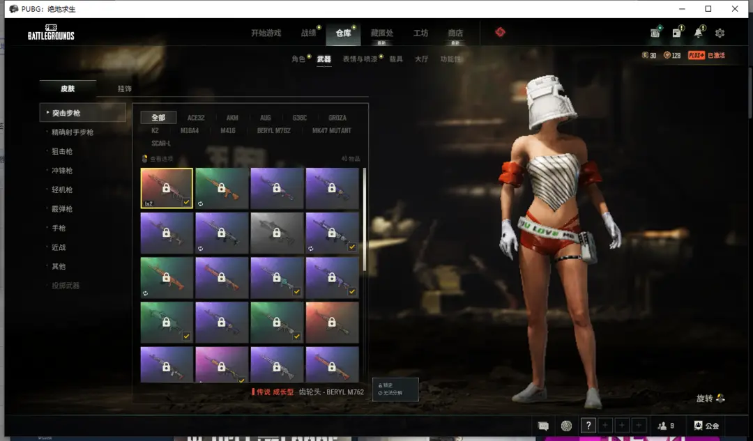Open the emote wheel icon
753x441 pixels.
click(567, 426)
